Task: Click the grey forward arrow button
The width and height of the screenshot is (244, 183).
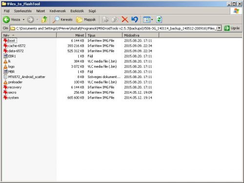Action: pos(30,20)
